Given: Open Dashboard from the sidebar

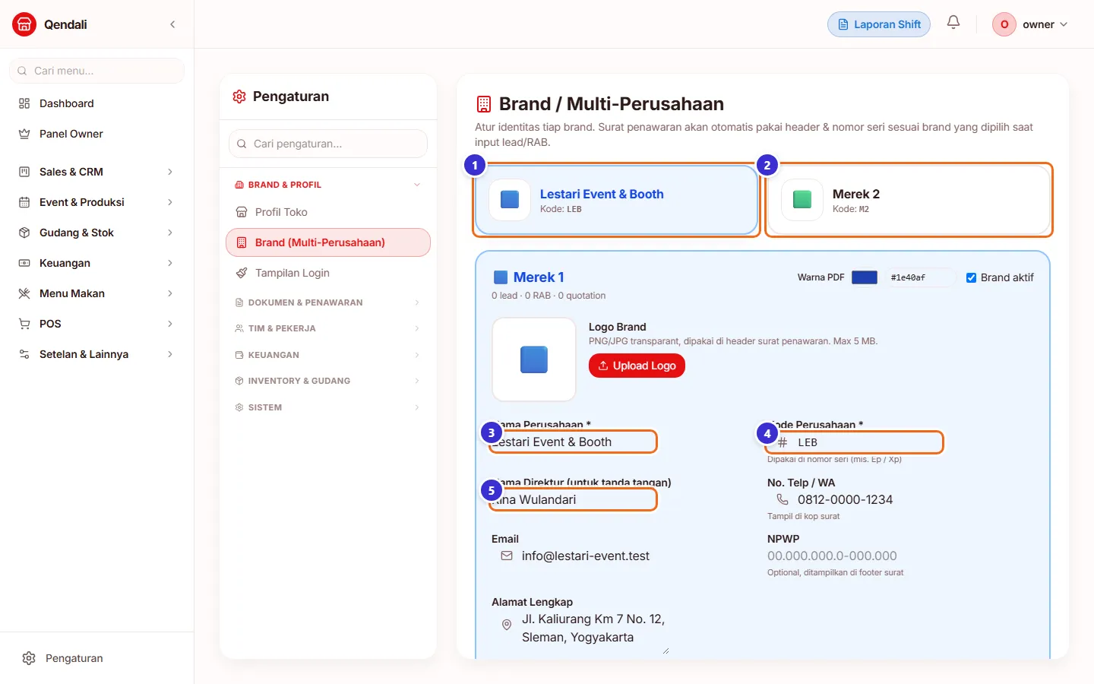Looking at the screenshot, I should (97, 103).
